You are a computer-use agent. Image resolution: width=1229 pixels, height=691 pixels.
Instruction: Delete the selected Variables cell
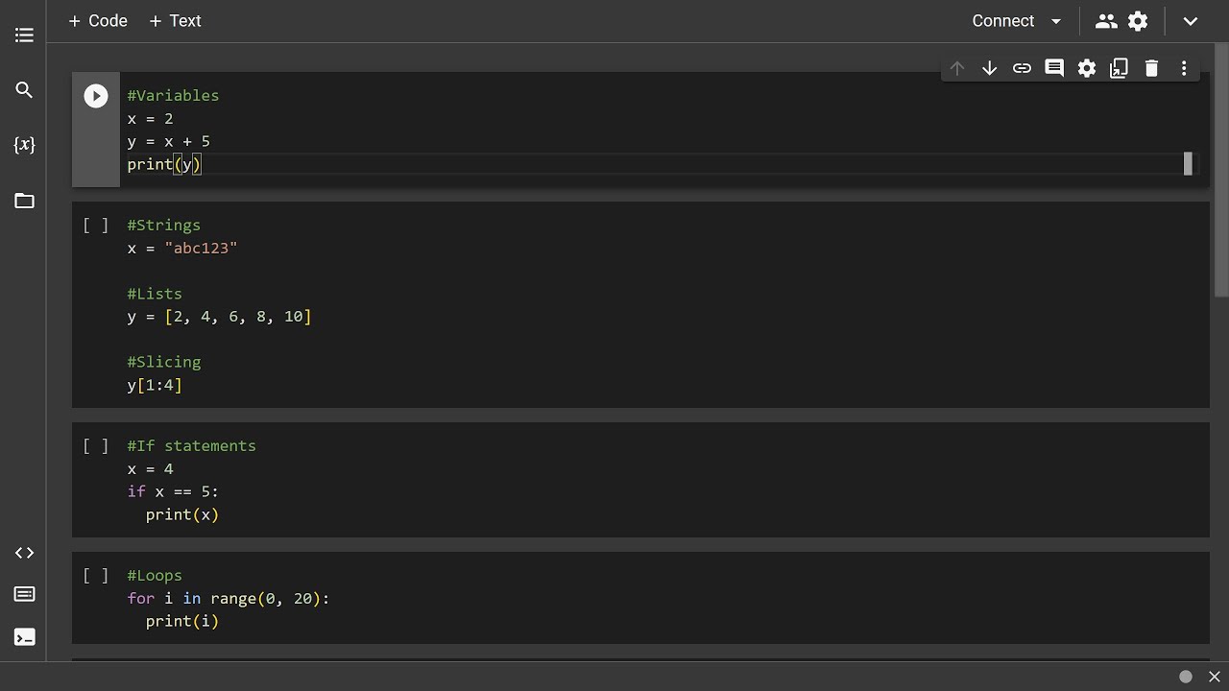(x=1151, y=68)
